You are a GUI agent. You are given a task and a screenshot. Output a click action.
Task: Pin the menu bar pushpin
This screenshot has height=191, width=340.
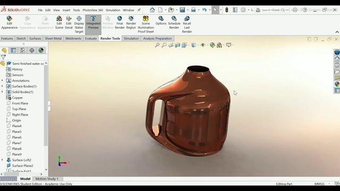click(139, 10)
